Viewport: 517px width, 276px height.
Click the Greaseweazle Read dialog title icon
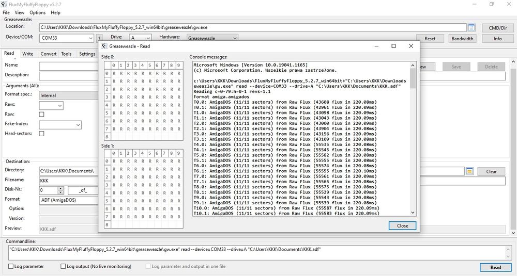tap(104, 46)
